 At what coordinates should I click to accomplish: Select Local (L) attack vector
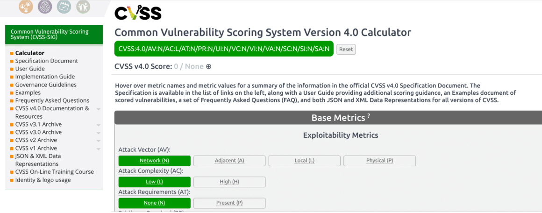(305, 161)
